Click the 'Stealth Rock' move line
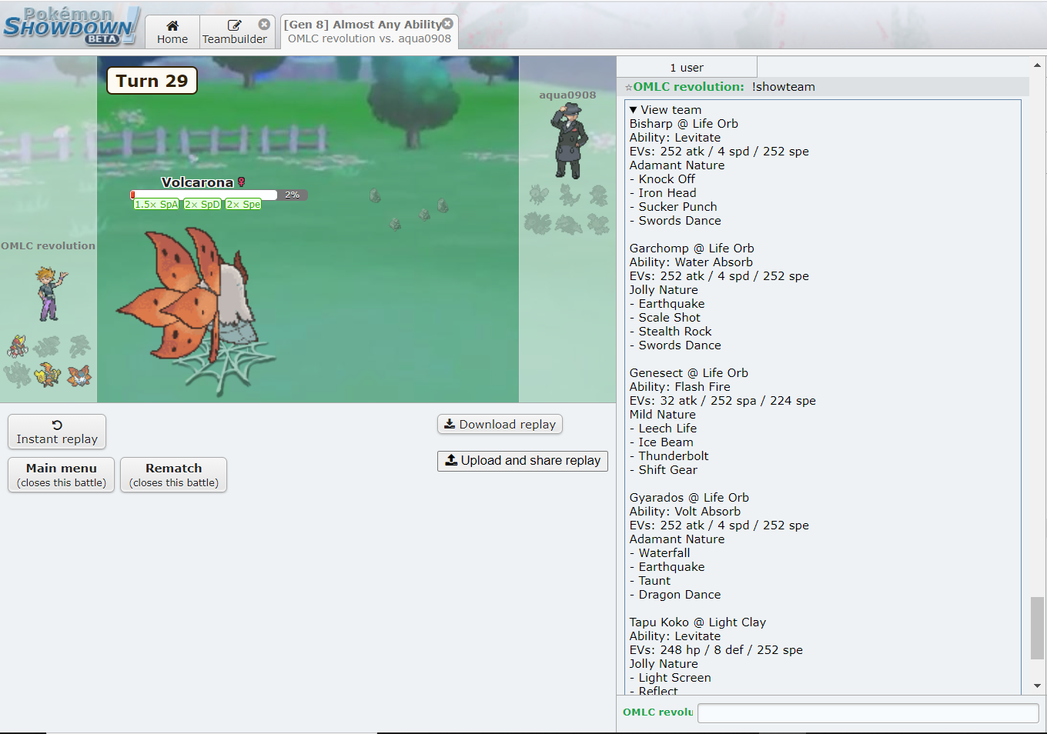1047x734 pixels. click(671, 332)
